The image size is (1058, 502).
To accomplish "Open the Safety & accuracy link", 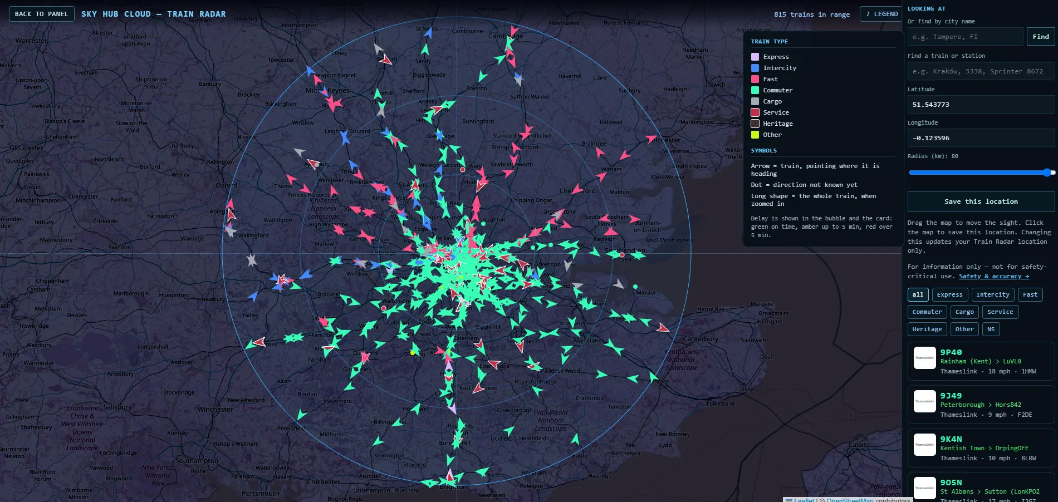I will (x=994, y=276).
